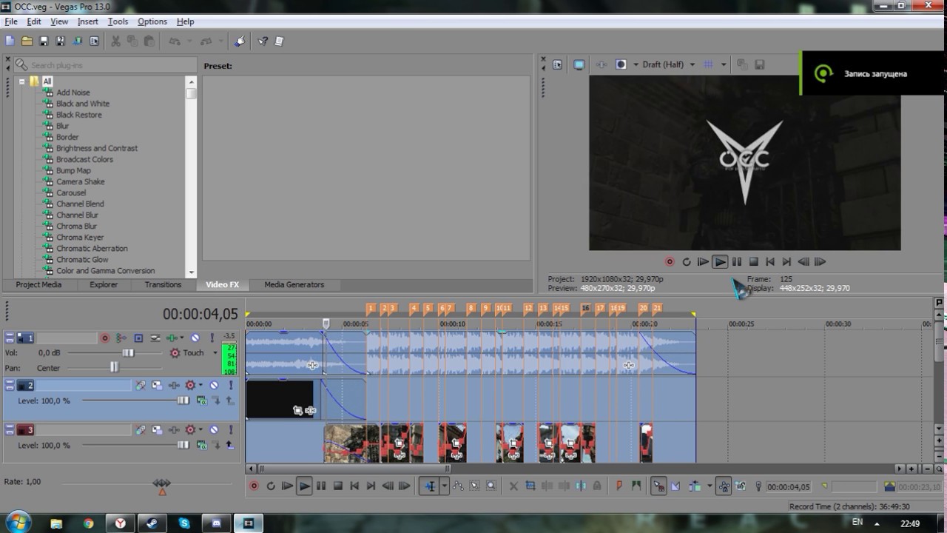Screen dimensions: 947x533
Task: Select the Envelope Edit tool
Action: [458, 486]
